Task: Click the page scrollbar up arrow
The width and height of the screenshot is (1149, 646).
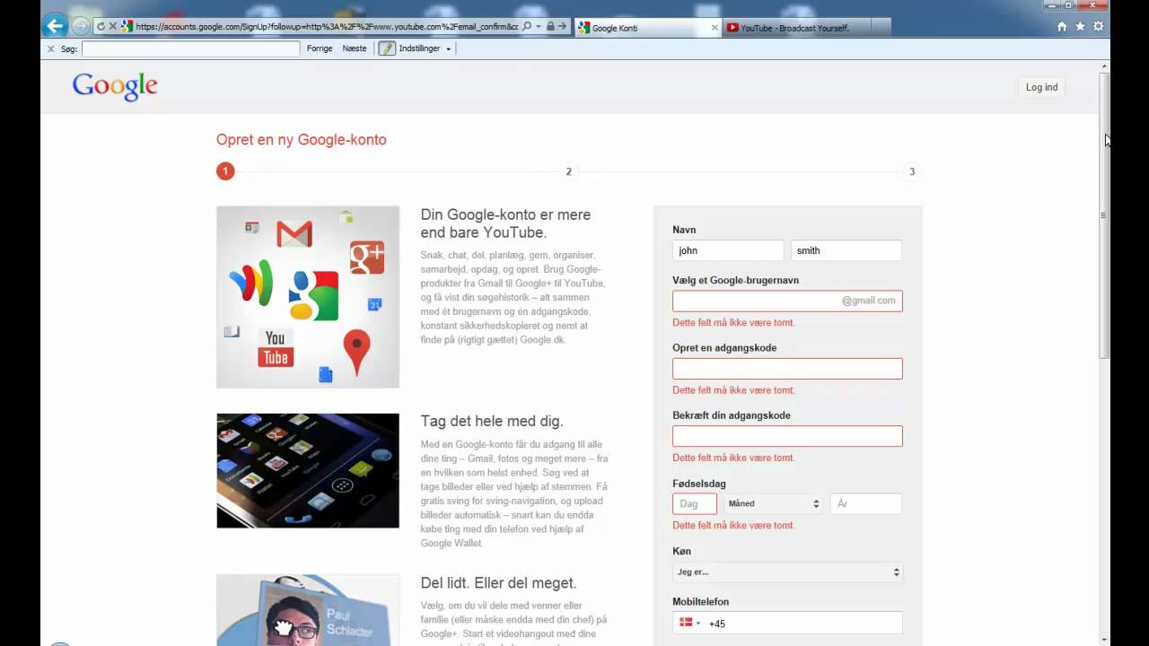Action: pyautogui.click(x=1105, y=66)
